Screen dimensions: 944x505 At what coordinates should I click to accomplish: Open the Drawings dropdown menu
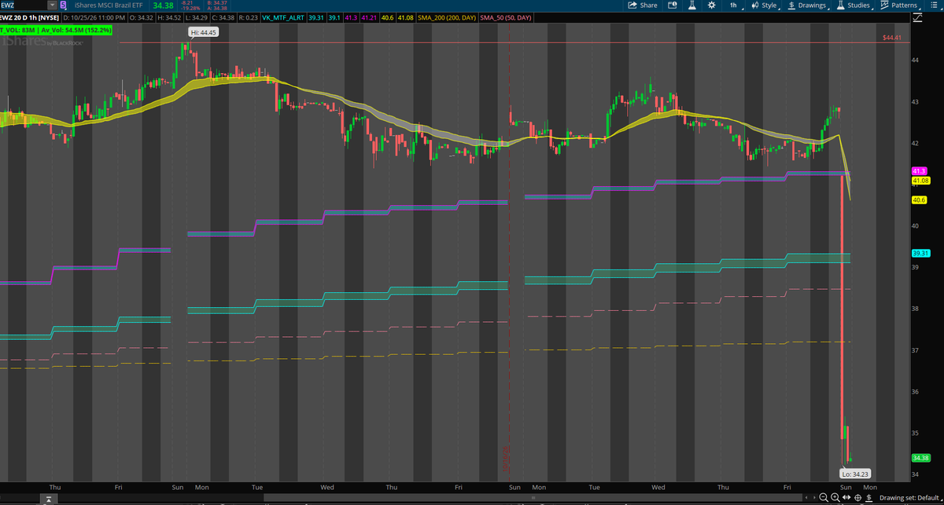[x=808, y=5]
